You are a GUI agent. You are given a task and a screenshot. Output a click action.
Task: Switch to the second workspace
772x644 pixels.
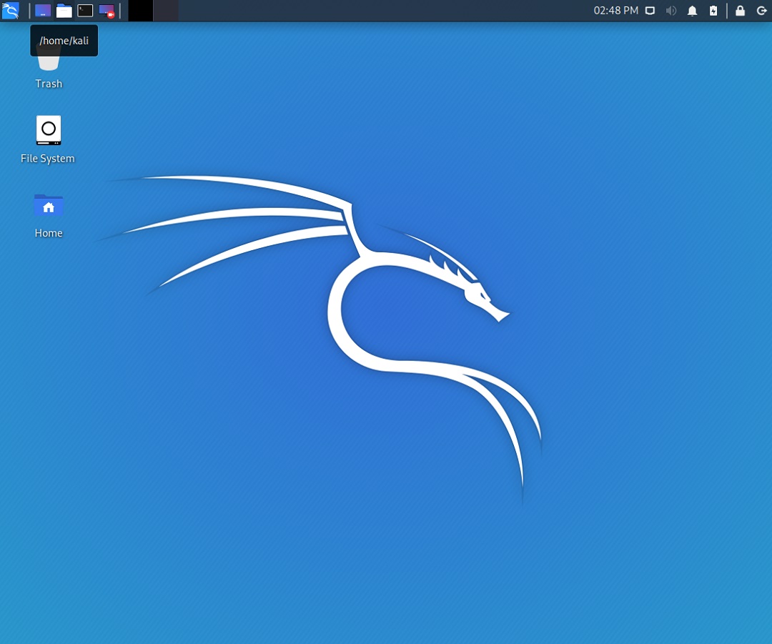[166, 10]
